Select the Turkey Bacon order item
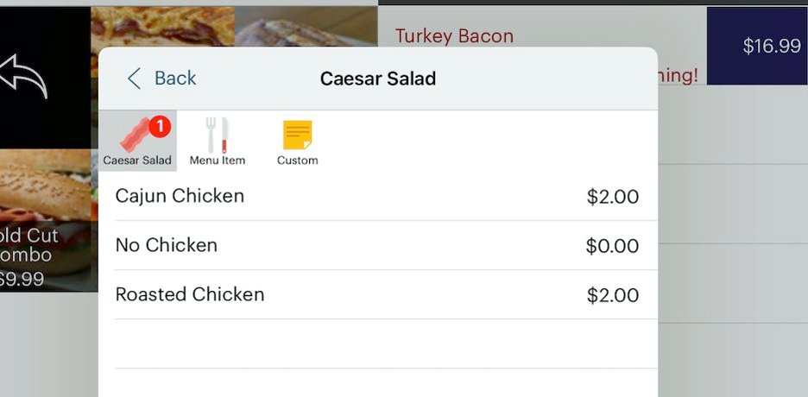Viewport: 808px width, 397px height. pos(454,36)
